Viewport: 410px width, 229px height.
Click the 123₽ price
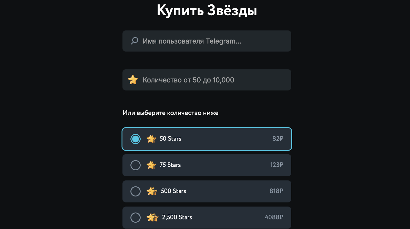click(277, 165)
